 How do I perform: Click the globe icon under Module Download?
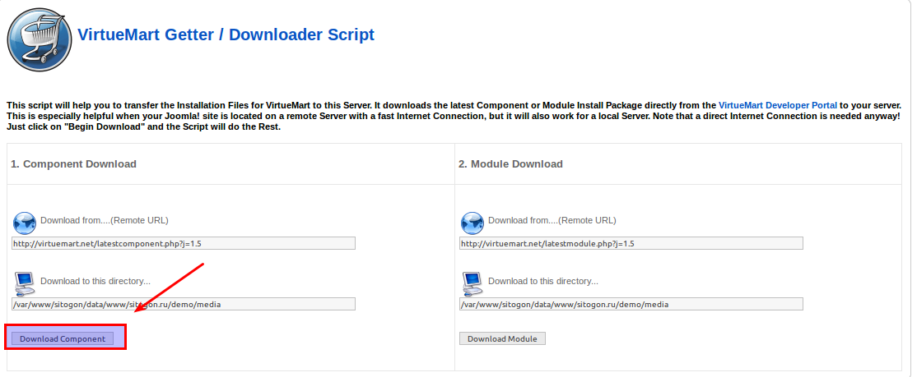tap(472, 223)
